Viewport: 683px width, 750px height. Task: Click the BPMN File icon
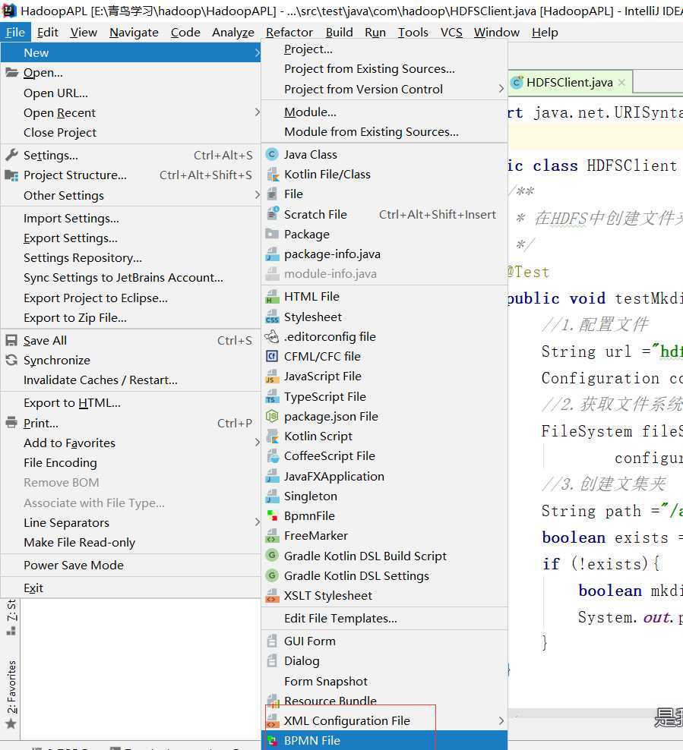click(272, 741)
